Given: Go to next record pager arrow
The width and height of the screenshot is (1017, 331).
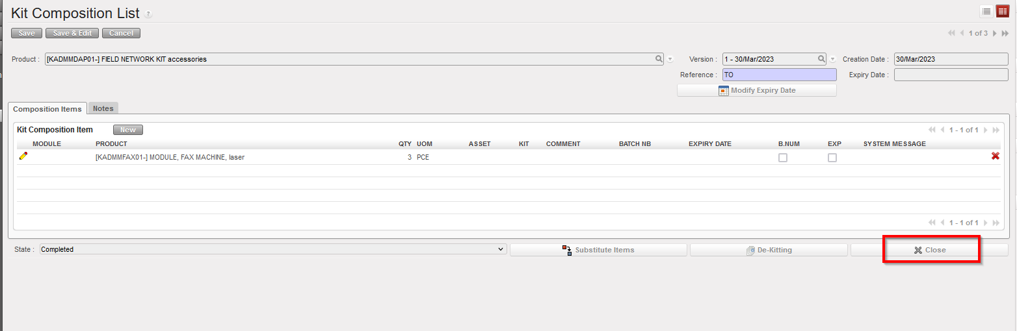Looking at the screenshot, I should [x=995, y=33].
